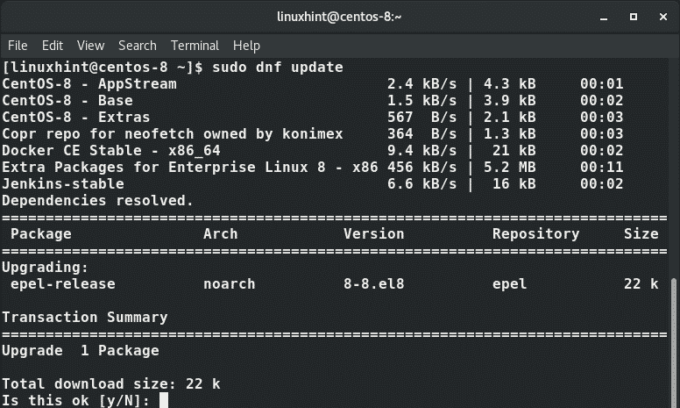Image resolution: width=680 pixels, height=408 pixels.
Task: Click the linuxhint@centos-8 window title bar
Action: (339, 17)
